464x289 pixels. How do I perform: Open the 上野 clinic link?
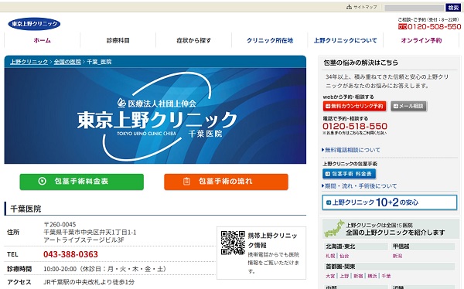tap(344, 276)
